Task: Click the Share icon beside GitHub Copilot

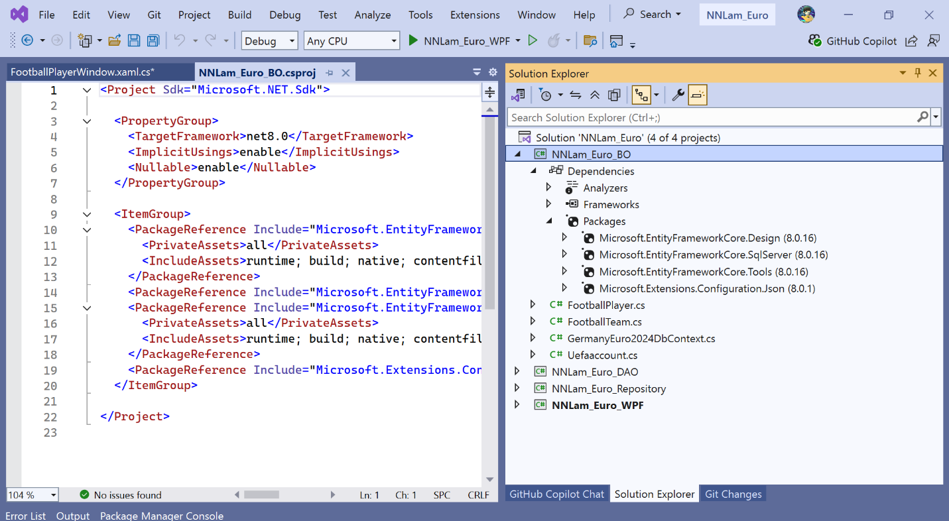Action: point(911,41)
